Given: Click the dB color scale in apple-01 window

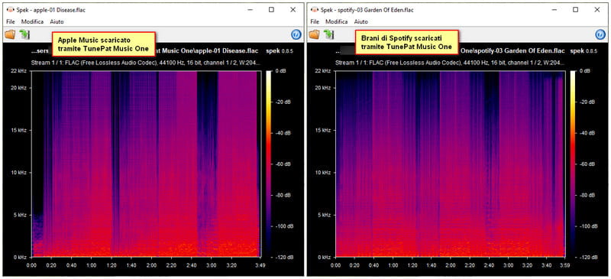Looking at the screenshot, I should click(269, 164).
